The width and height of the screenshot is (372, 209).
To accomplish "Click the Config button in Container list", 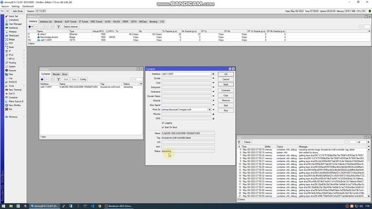I will (x=83, y=80).
